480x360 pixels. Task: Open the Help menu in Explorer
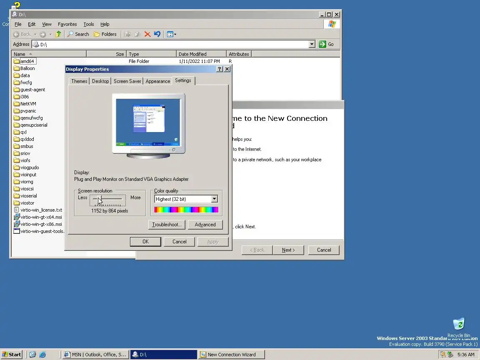click(x=105, y=24)
